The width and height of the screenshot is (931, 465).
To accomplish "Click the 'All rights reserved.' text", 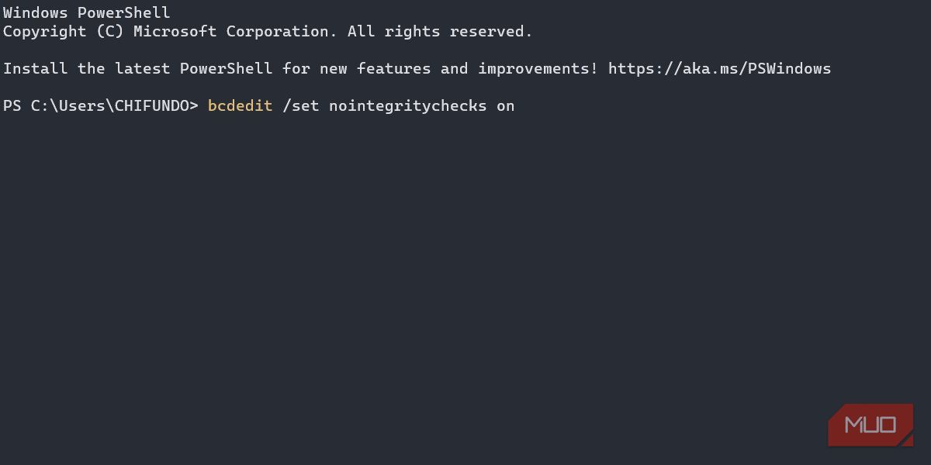I will pyautogui.click(x=440, y=32).
